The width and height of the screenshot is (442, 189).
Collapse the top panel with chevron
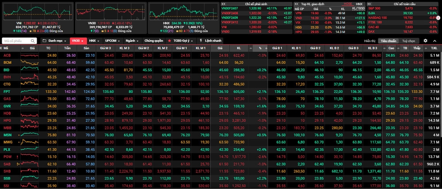[x=434, y=41]
